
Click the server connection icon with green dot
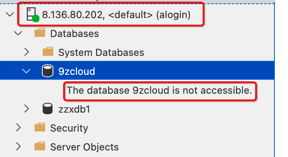[33, 14]
